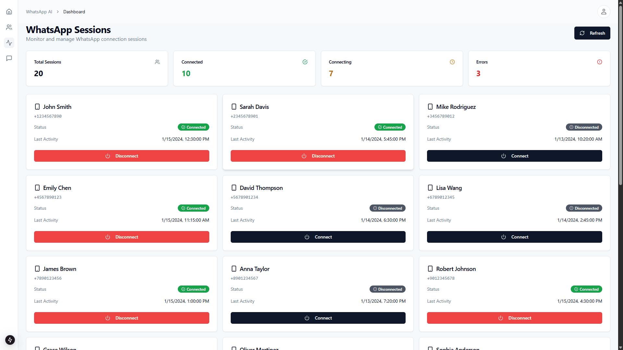623x350 pixels.
Task: Open the chat message sidebar icon
Action: [x=9, y=58]
